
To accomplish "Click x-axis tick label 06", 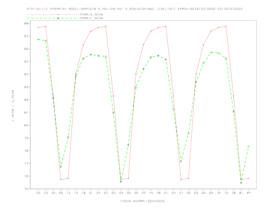I will point(53,193).
